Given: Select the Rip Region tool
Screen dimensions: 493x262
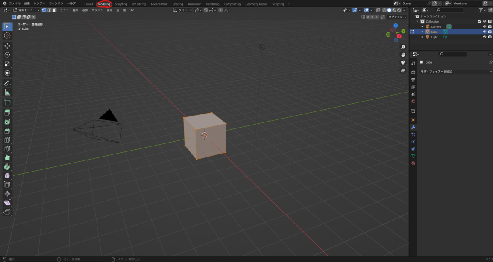Looking at the screenshot, I should click(7, 212).
